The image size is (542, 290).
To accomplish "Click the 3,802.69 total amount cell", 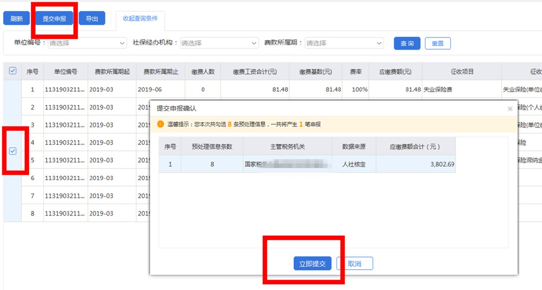I will [x=416, y=164].
